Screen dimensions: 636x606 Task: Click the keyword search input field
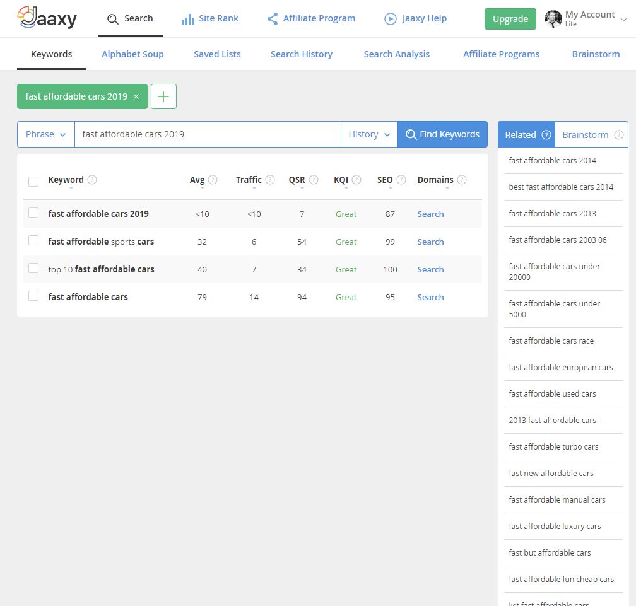click(x=208, y=134)
